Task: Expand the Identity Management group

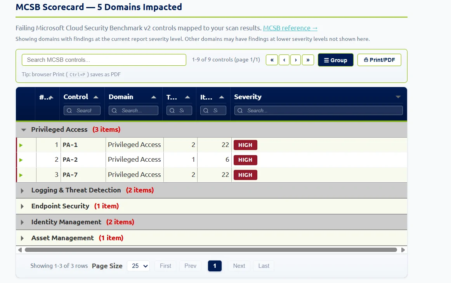Action: pos(22,222)
